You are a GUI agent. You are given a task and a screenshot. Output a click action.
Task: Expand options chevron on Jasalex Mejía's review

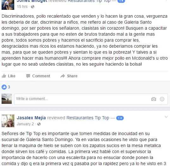tap(166, 117)
